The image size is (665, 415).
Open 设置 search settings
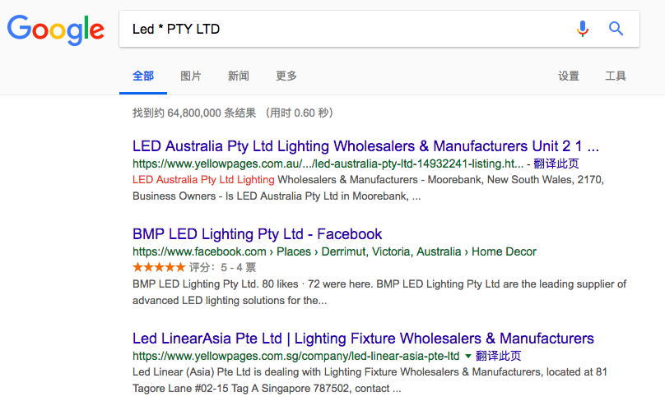click(569, 76)
